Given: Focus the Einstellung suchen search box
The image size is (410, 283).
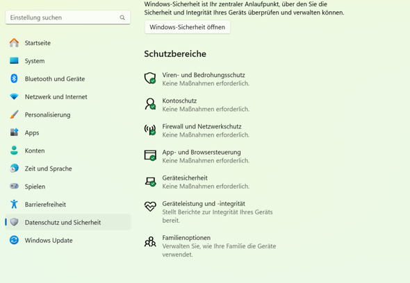Looking at the screenshot, I should coord(67,17).
